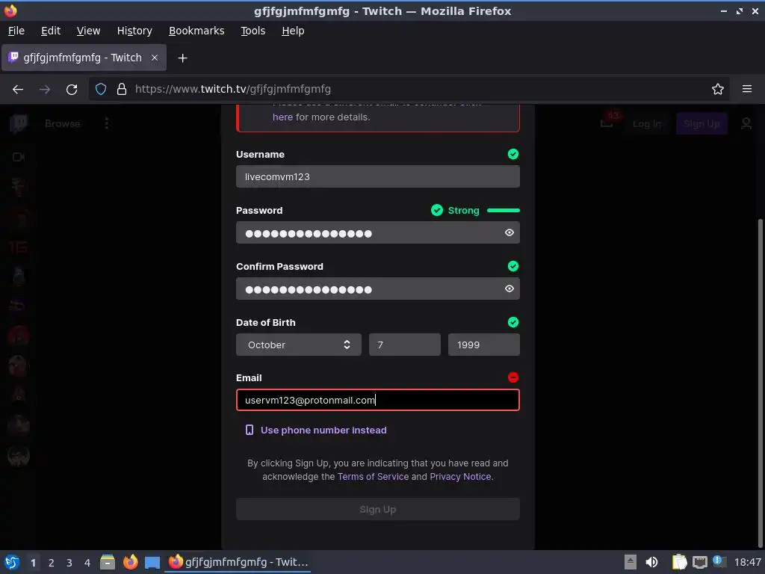Click the year field showing 1999
The height and width of the screenshot is (574, 765).
(x=483, y=345)
